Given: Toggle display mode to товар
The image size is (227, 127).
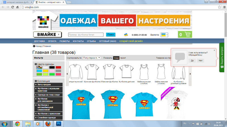Looking at the screenshot, I should click(x=116, y=58).
